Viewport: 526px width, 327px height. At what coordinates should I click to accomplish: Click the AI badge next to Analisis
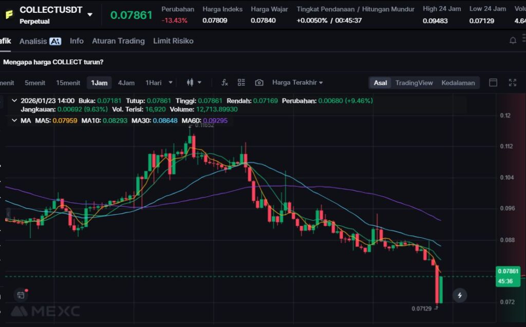tap(55, 42)
